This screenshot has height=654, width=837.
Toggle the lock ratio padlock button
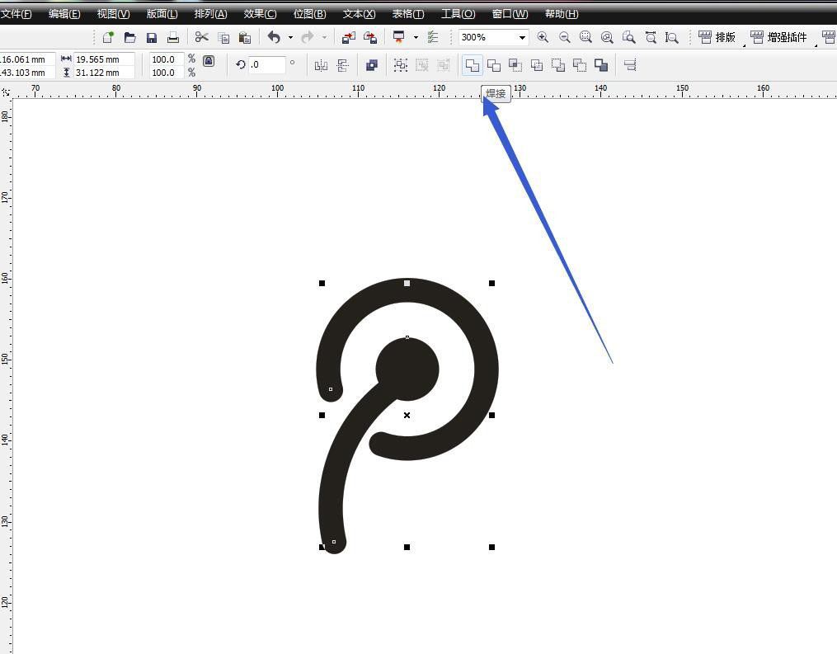pyautogui.click(x=209, y=61)
